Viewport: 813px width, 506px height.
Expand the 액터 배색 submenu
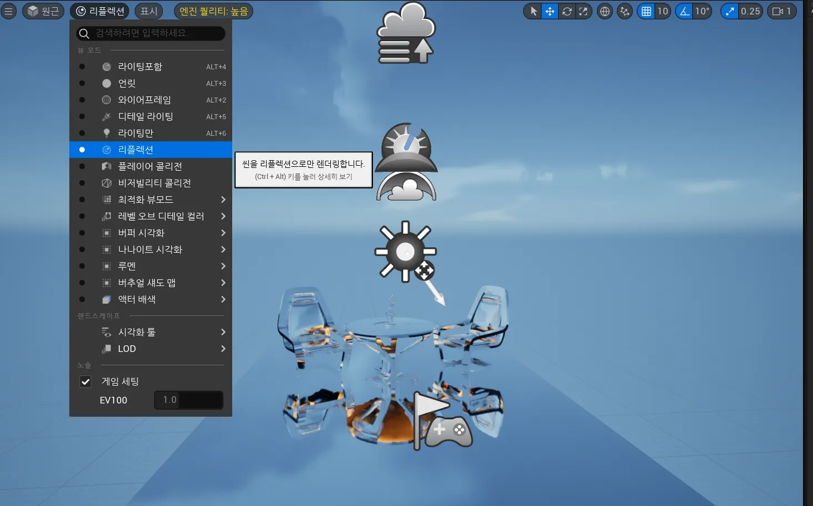pos(151,299)
